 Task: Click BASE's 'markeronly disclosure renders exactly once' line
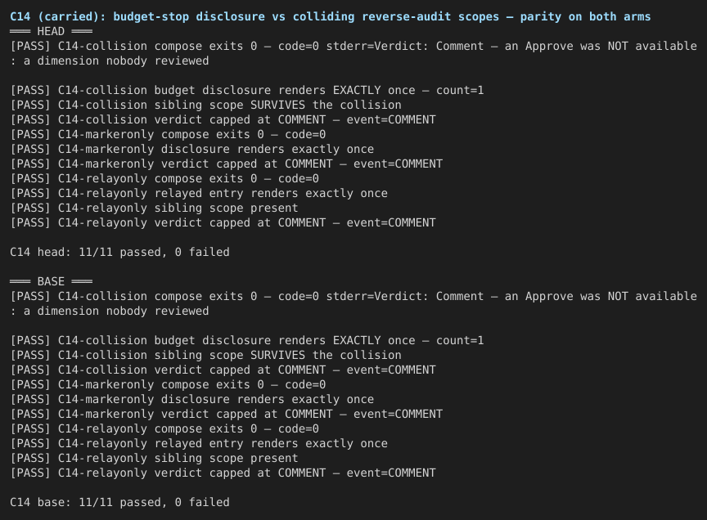(191, 399)
